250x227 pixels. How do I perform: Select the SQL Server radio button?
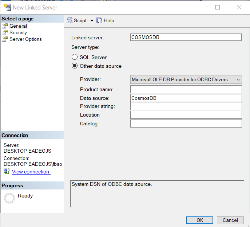pos(75,57)
